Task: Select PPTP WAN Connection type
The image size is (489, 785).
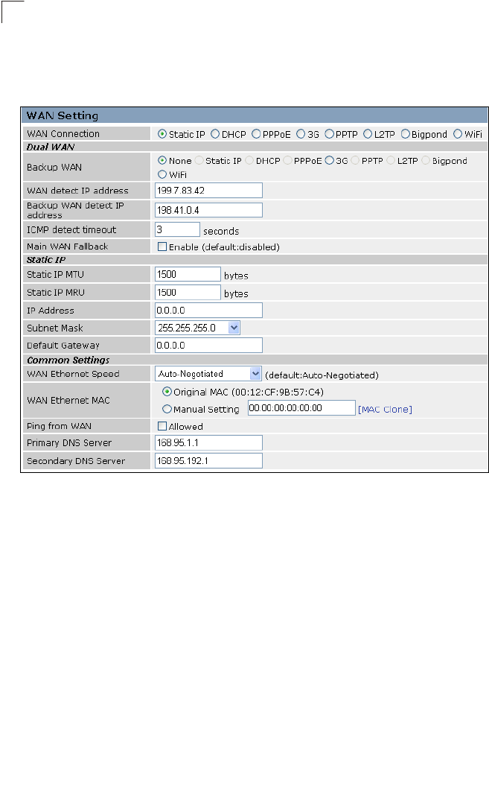Action: pos(329,134)
